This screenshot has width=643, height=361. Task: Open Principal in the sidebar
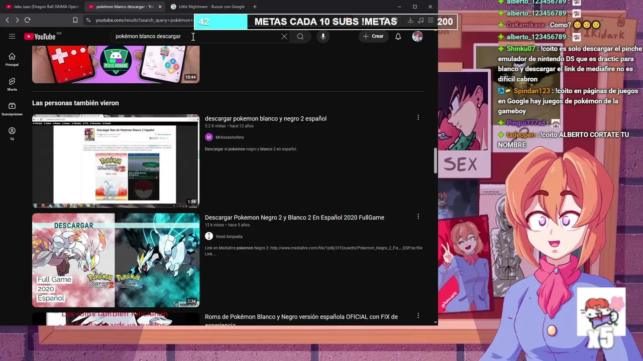(x=12, y=60)
